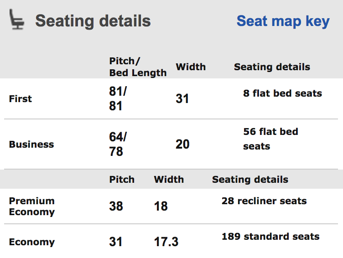Screen dimensions: 343x258
Task: Click the Pitch/Bed Length column header
Action: (x=138, y=67)
